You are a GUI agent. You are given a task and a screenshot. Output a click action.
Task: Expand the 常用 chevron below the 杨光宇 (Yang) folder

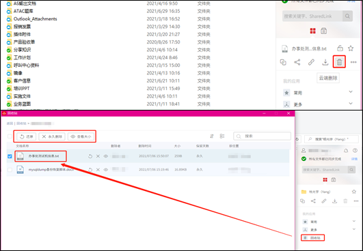354,221
